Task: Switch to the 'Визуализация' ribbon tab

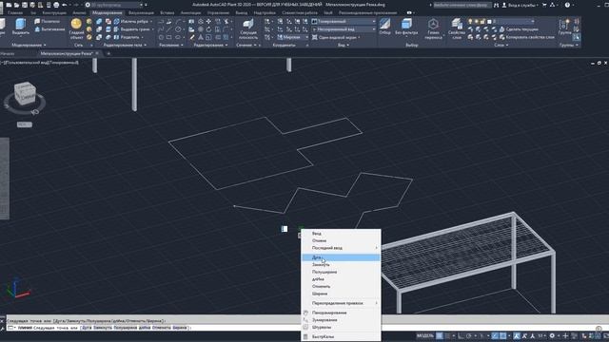Action: [141, 12]
